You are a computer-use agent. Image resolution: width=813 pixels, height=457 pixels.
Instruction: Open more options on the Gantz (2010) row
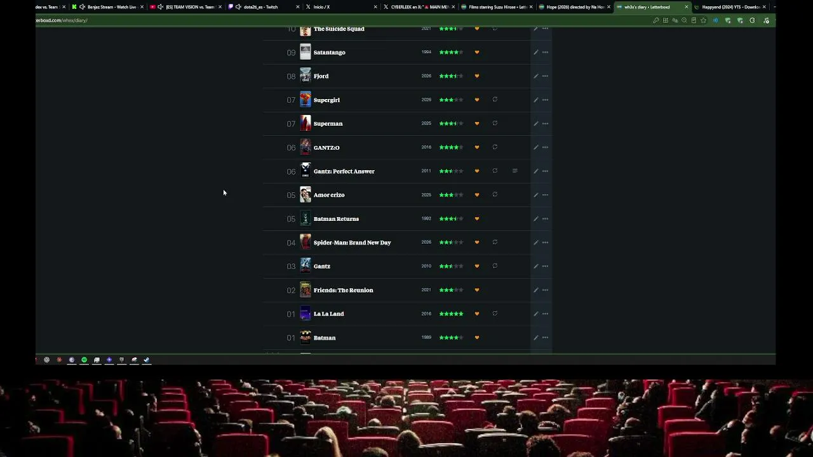point(545,266)
